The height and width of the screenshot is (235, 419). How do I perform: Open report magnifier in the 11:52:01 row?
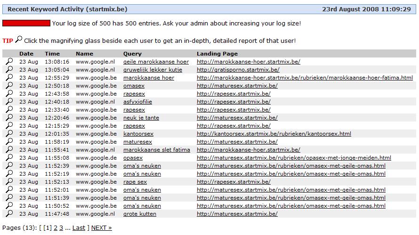(x=9, y=190)
